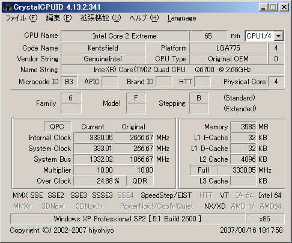The width and height of the screenshot is (292, 243).
Task: Click the Windows XP Professional SP2 OS field
Action: (127, 219)
